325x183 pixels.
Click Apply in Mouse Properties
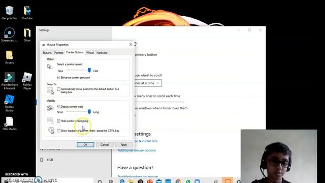click(x=124, y=144)
